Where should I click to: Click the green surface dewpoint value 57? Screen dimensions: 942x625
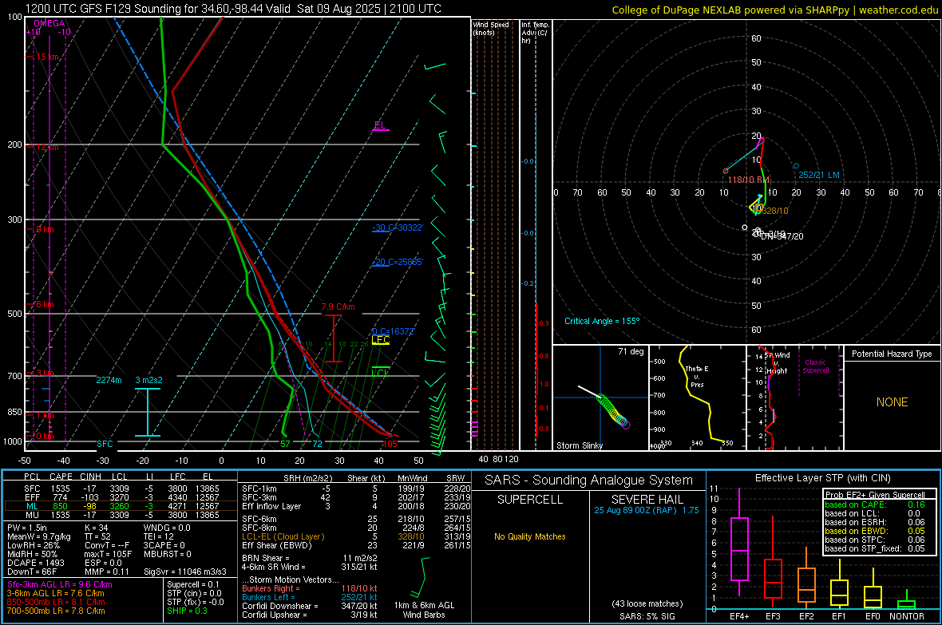click(x=285, y=444)
